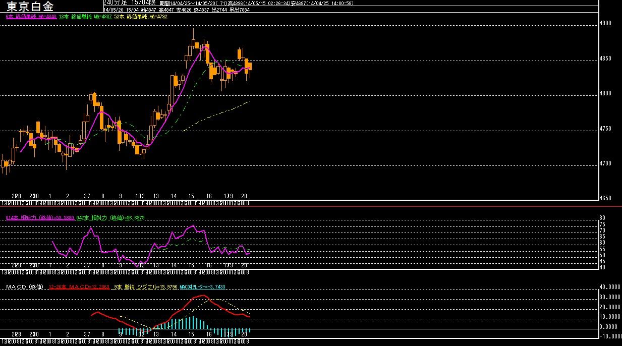Click date 9 on main chart axis
Viewport: 622px width, 346px height.
121,195
